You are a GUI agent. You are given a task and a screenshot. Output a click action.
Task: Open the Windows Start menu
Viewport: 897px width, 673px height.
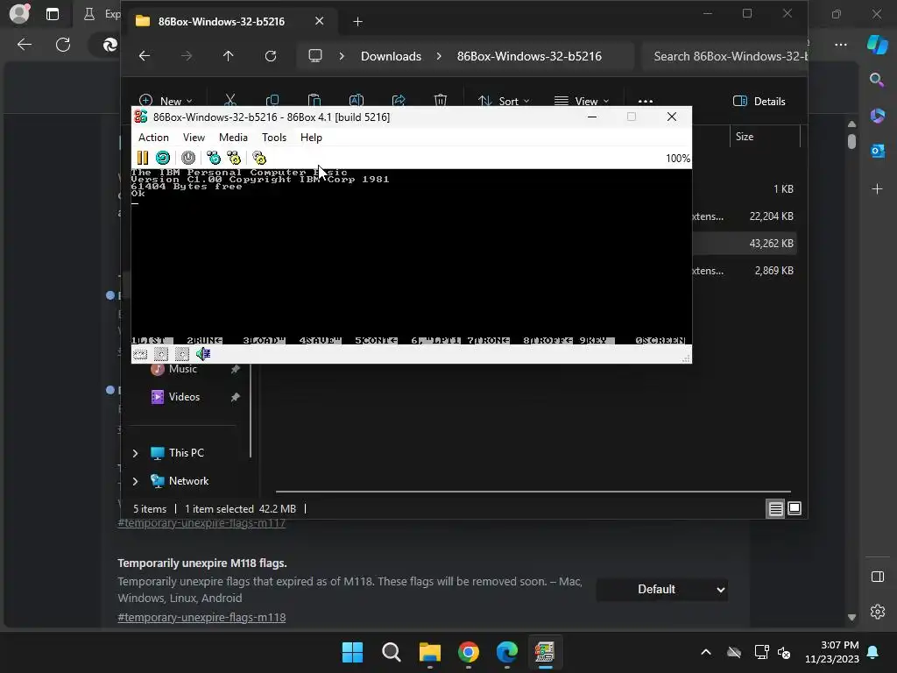tap(352, 652)
